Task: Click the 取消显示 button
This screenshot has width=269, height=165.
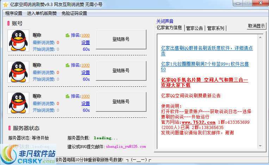Action: click(257, 26)
